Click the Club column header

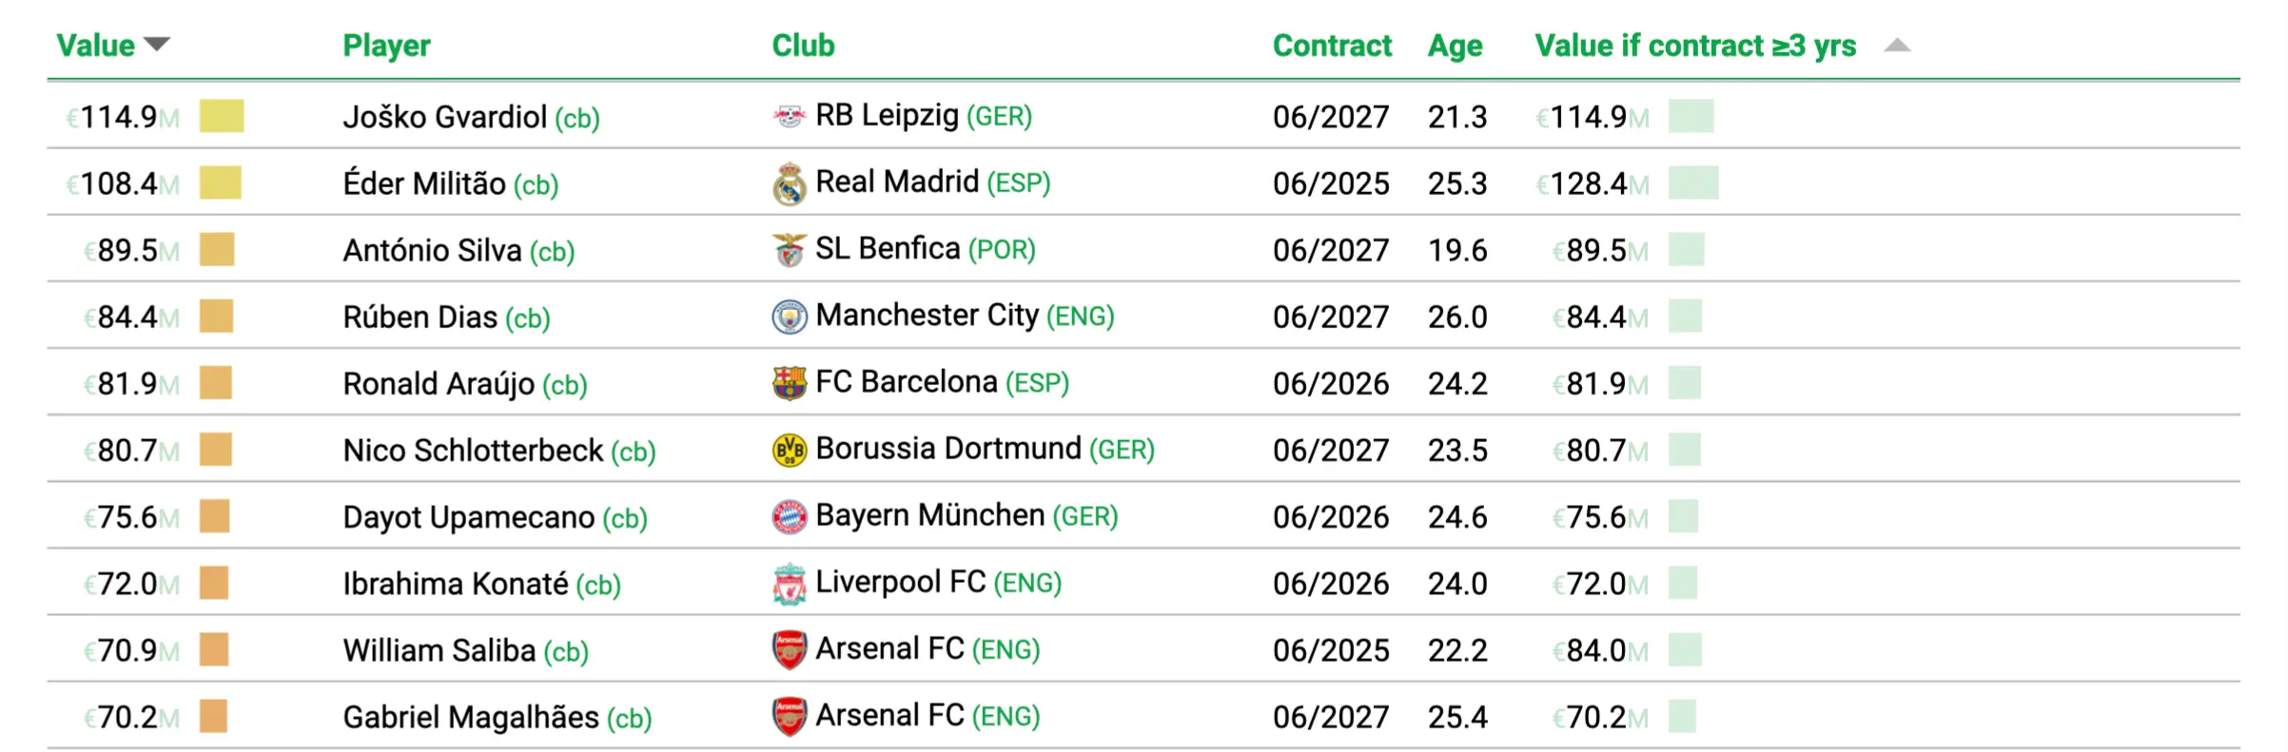(802, 46)
